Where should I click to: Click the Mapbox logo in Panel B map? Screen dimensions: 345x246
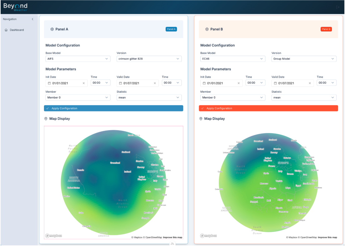point(208,236)
